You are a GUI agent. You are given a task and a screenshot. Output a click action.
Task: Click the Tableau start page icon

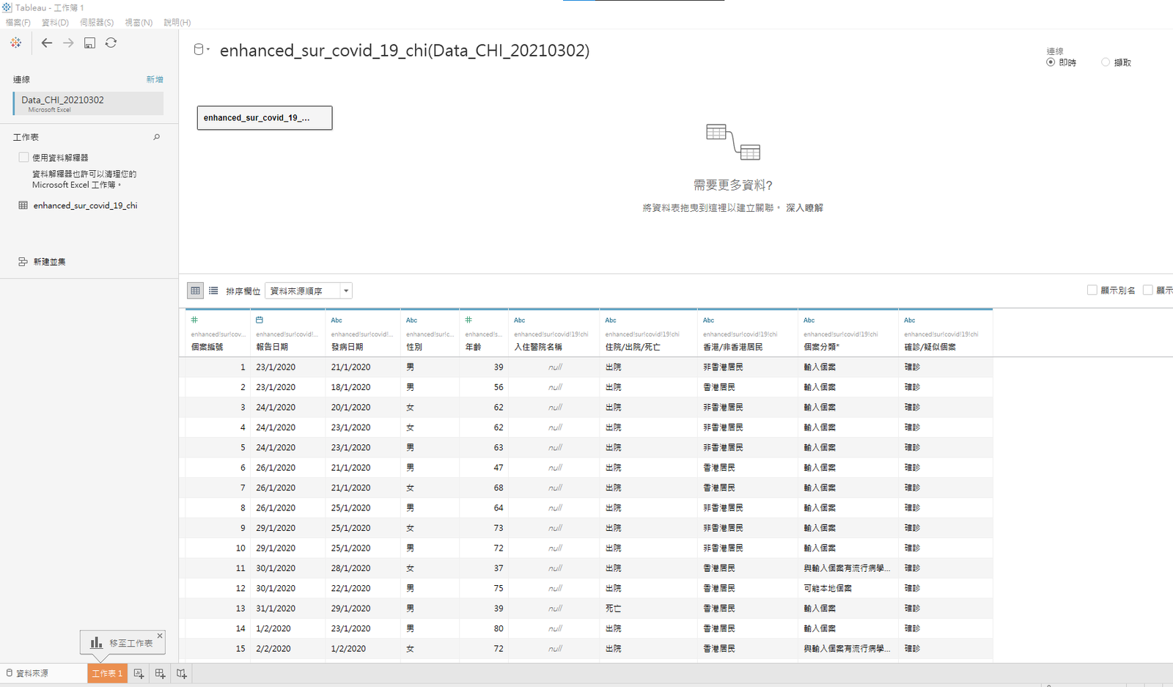(x=15, y=43)
